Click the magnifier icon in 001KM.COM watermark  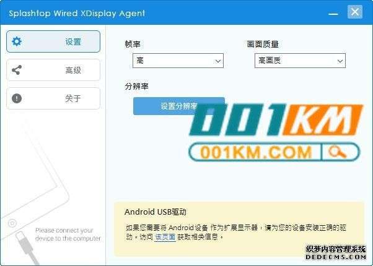[x=337, y=152]
